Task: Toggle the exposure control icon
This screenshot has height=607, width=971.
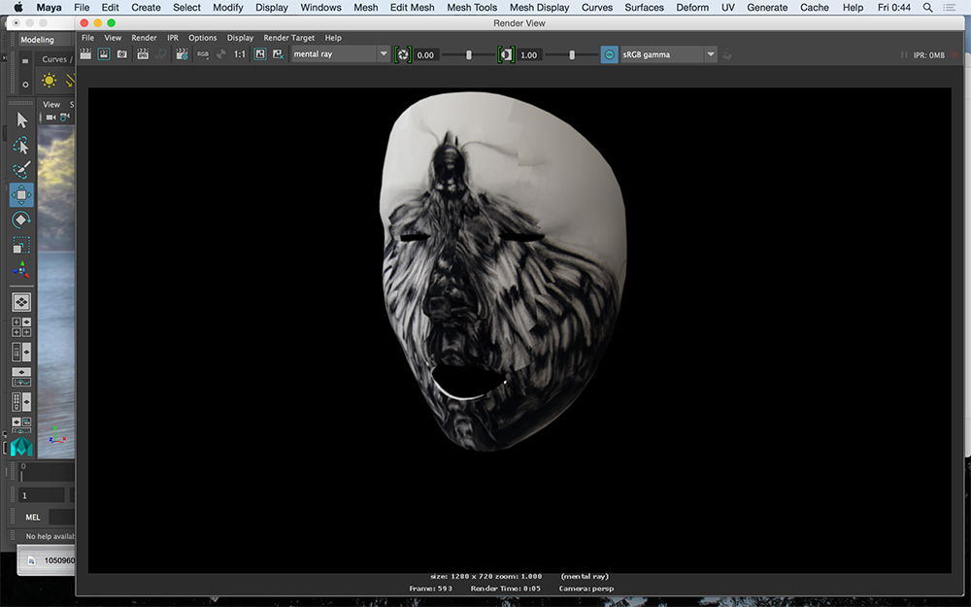Action: [403, 54]
